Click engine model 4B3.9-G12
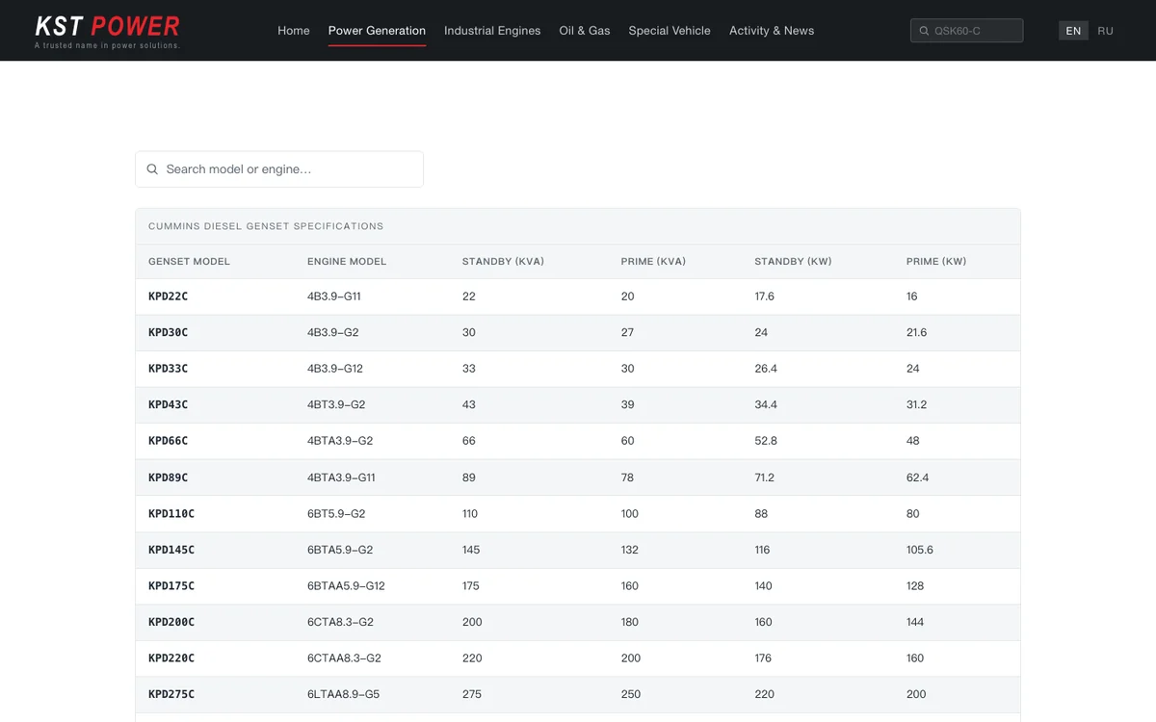 coord(335,369)
